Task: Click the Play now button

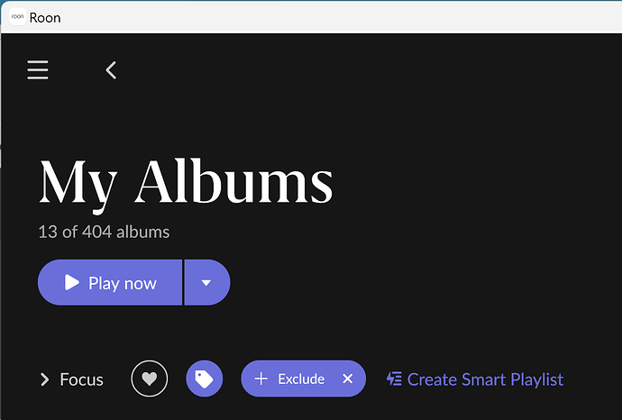Action: [x=110, y=282]
